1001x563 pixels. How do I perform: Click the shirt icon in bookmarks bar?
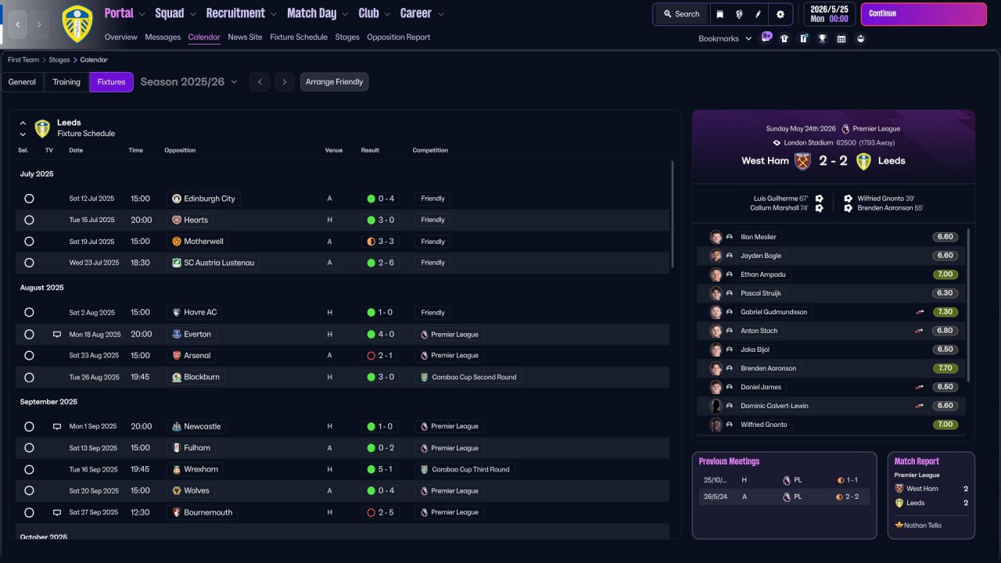784,38
